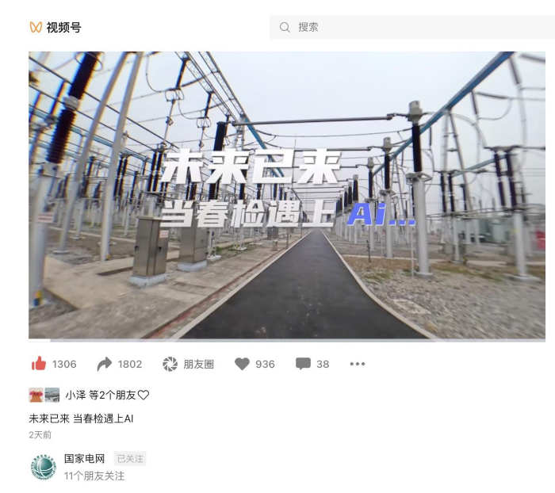
Task: Open the three-dot more options menu
Action: tap(357, 364)
